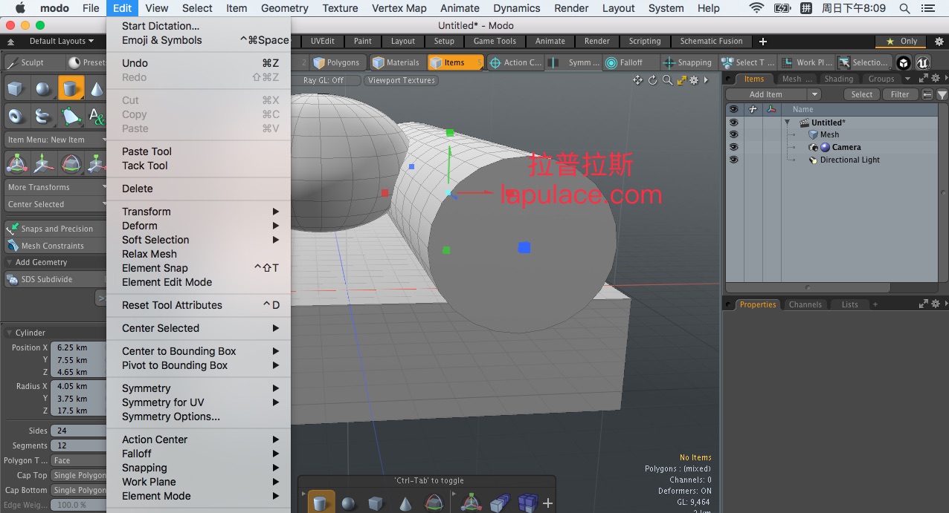This screenshot has width=949, height=513.
Task: Click the viewport pan arrows icon
Action: coord(637,80)
